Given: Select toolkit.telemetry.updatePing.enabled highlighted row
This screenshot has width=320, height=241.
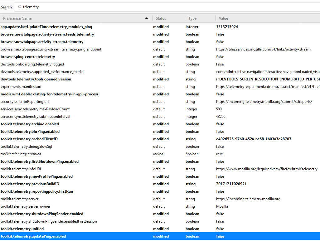Looking at the screenshot, I should [x=33, y=236].
